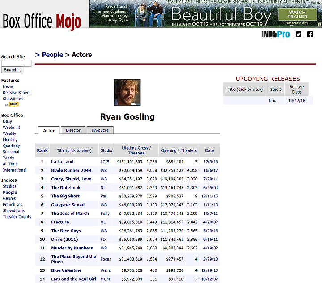Open the Studios index link
This screenshot has width=322, height=283.
pyautogui.click(x=9, y=186)
